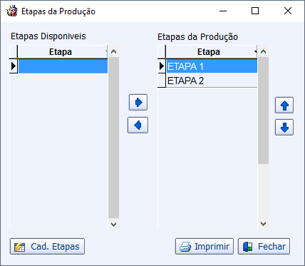Click the up arrow of Etapas da Produção scrollbar
Image resolution: width=305 pixels, height=266 pixels.
[x=263, y=51]
